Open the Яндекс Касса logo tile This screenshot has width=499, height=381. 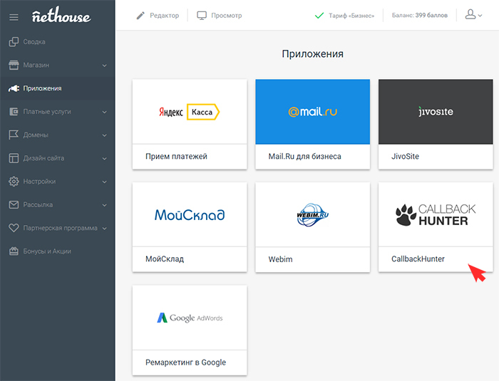(190, 112)
